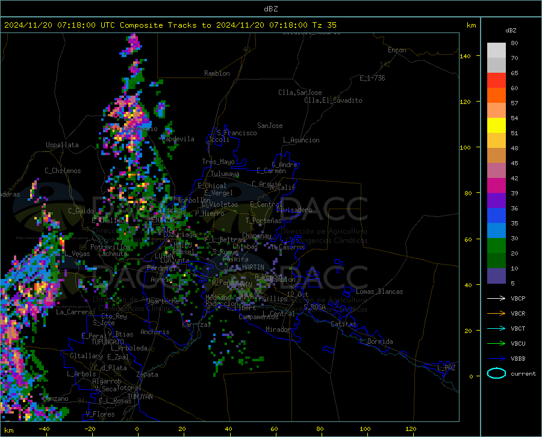542x437 pixels.
Task: Click the L_Vegas map label
Action: click(x=77, y=254)
